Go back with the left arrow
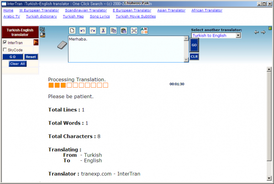The image size is (274, 184). (x=256, y=32)
